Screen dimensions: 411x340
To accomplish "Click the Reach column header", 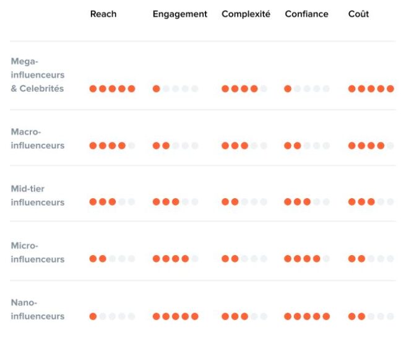I will tap(103, 14).
